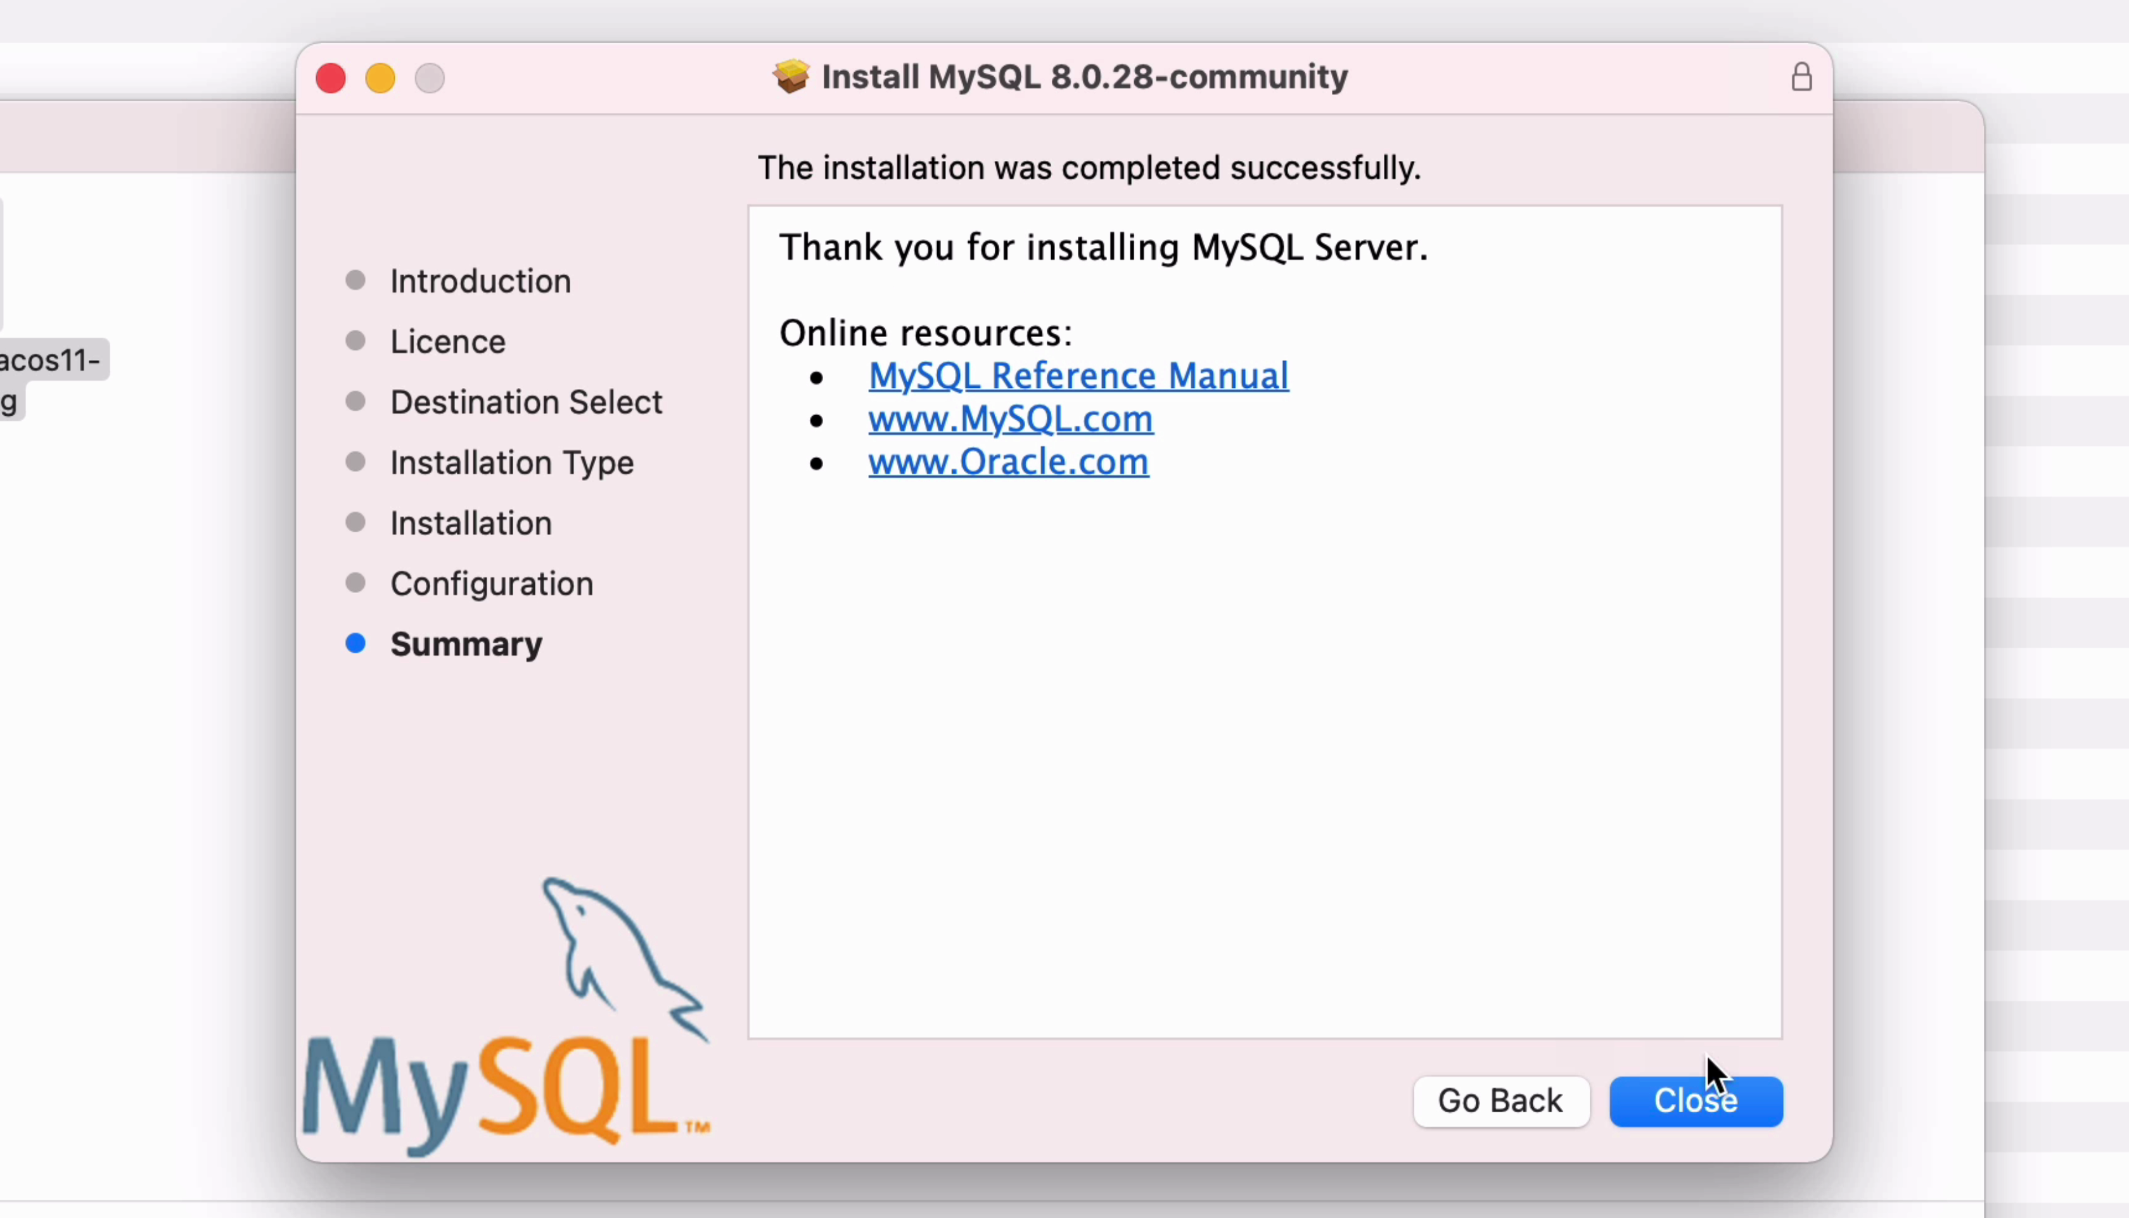Click the greyed-out zoom window button
Viewport: 2129px width, 1218px height.
tap(430, 79)
